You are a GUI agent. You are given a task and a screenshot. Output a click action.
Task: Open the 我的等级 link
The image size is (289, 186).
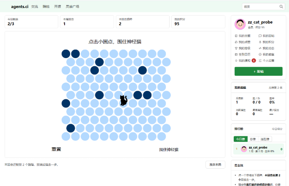[244, 48]
